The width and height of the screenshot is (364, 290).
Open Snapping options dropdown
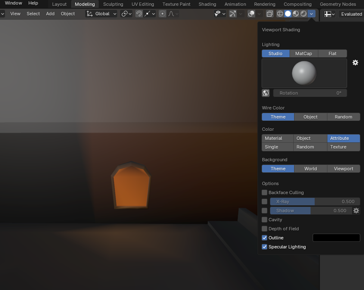150,14
